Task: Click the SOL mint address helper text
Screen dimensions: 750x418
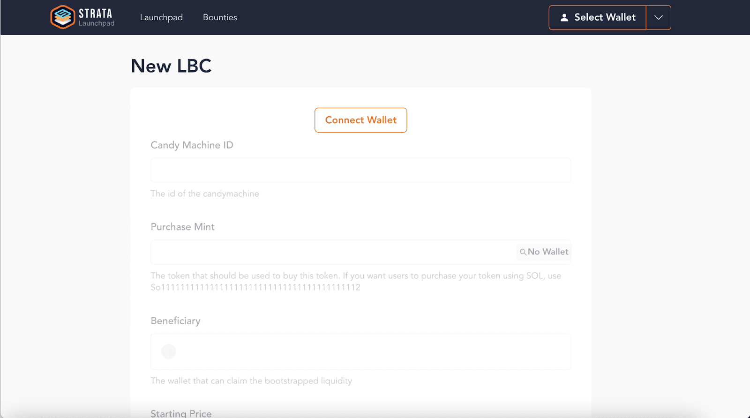Action: click(x=255, y=287)
